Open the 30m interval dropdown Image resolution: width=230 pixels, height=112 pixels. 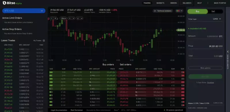coord(63,18)
